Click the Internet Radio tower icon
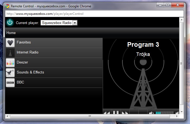 tap(10, 53)
